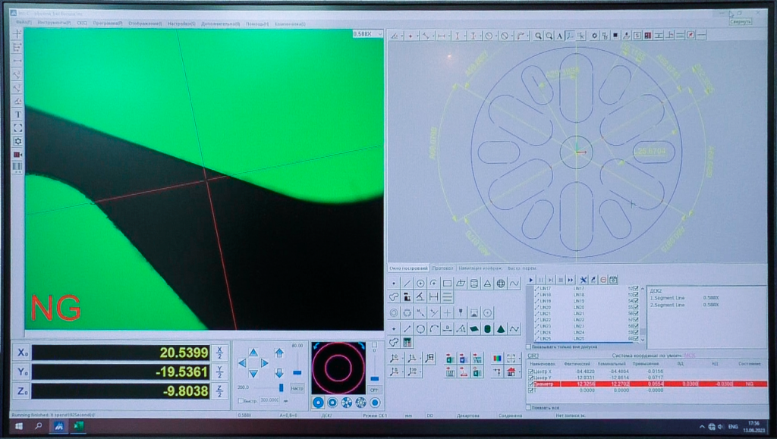Click the X/2 half-value button
Screen dimensions: 777x439
pos(219,353)
